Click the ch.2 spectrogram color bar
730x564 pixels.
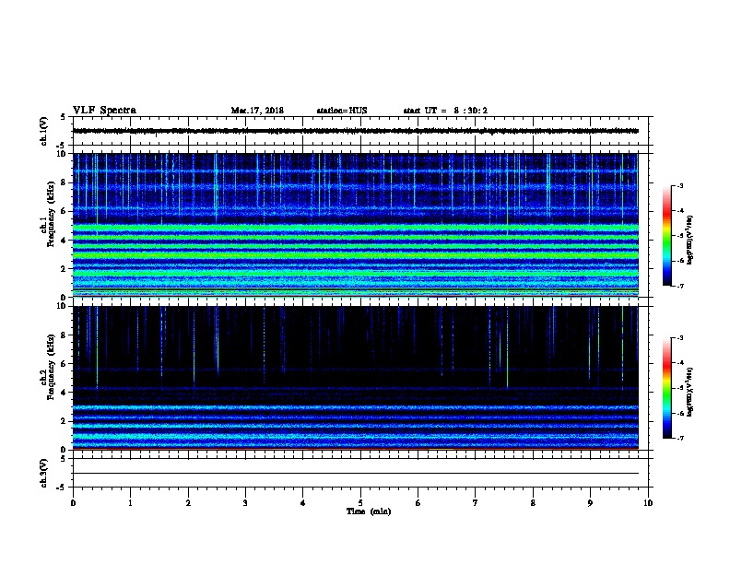point(666,388)
